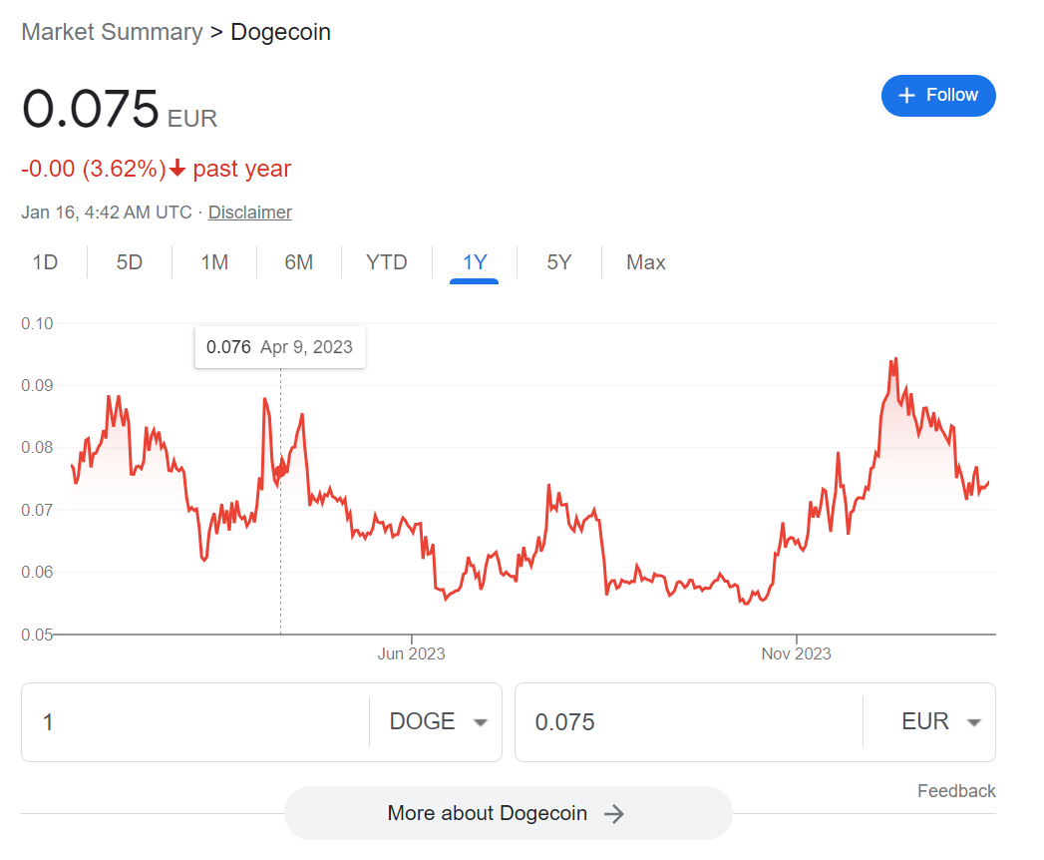The width and height of the screenshot is (1044, 860).
Task: Open the DOGE currency dropdown
Action: 437,721
